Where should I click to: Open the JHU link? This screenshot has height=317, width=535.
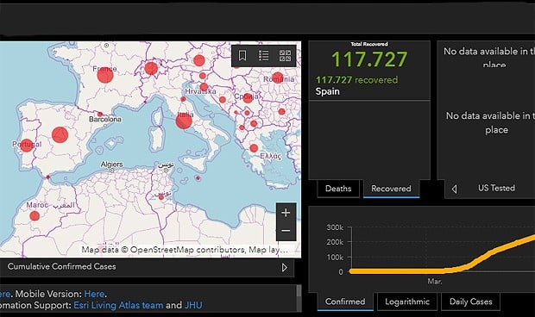193,305
